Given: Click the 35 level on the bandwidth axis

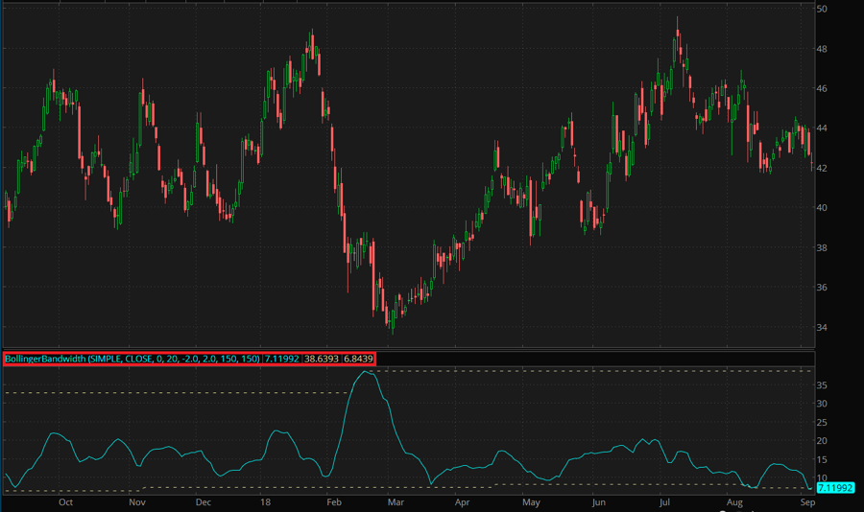Looking at the screenshot, I should point(822,385).
